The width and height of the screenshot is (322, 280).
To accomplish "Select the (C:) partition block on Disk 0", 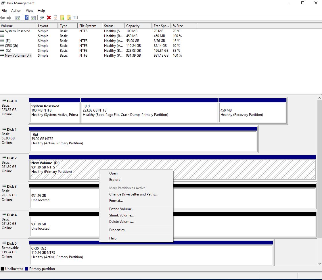I will point(149,111).
